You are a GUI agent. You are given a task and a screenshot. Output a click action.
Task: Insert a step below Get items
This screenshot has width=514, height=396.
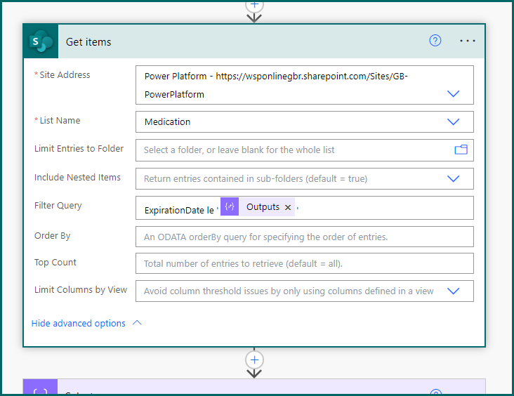click(x=254, y=360)
